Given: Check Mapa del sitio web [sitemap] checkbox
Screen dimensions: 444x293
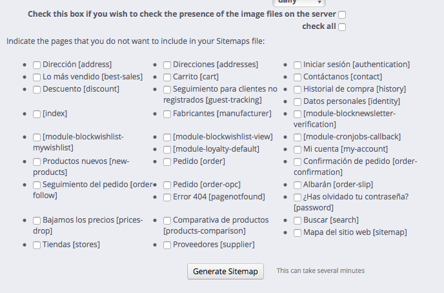Looking at the screenshot, I should [x=298, y=233].
